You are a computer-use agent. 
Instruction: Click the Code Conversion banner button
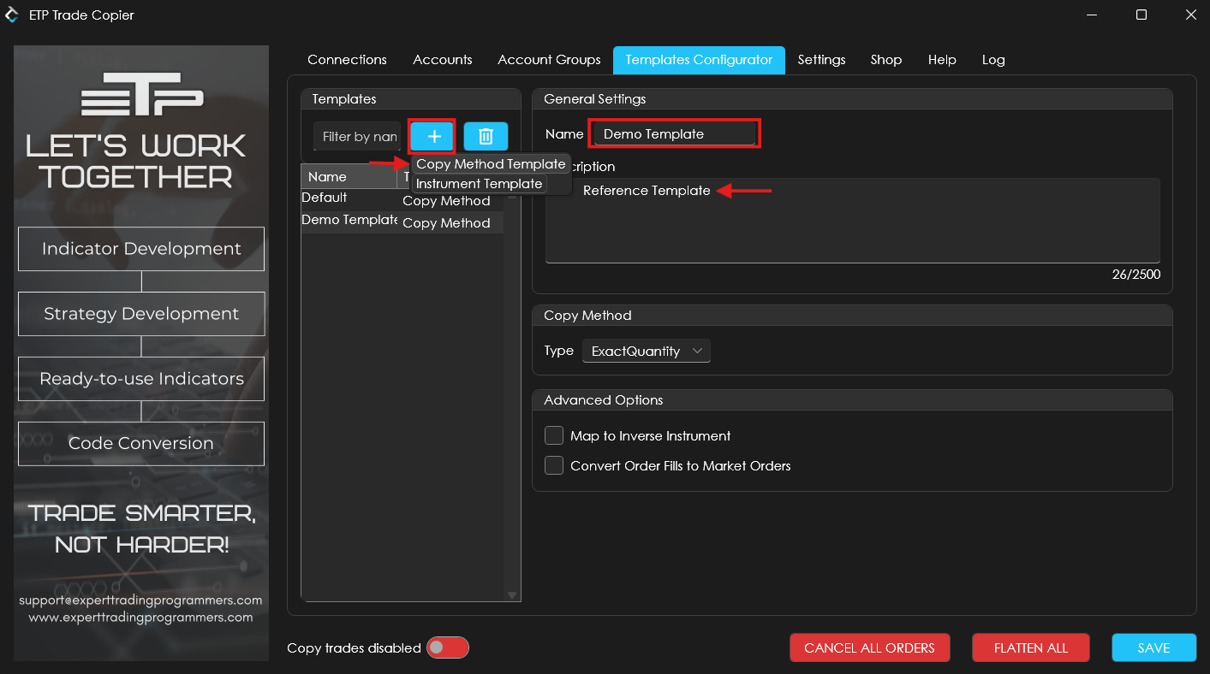pos(141,443)
